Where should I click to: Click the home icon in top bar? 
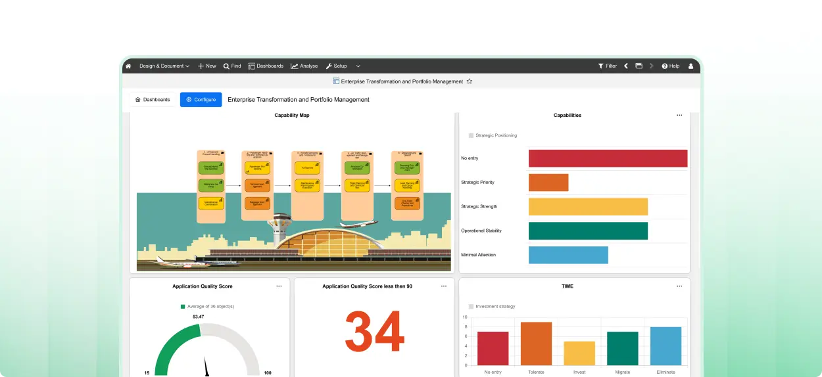click(128, 66)
